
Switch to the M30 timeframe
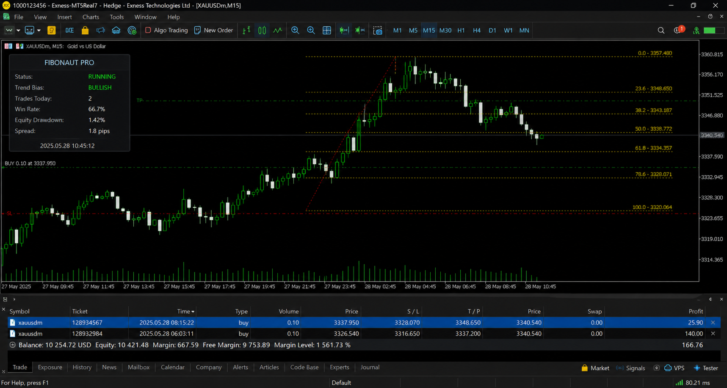445,30
